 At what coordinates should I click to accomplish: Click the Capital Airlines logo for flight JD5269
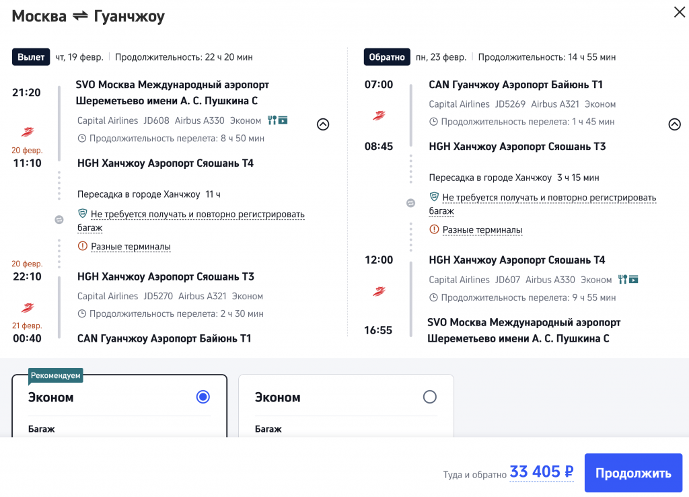(x=379, y=116)
